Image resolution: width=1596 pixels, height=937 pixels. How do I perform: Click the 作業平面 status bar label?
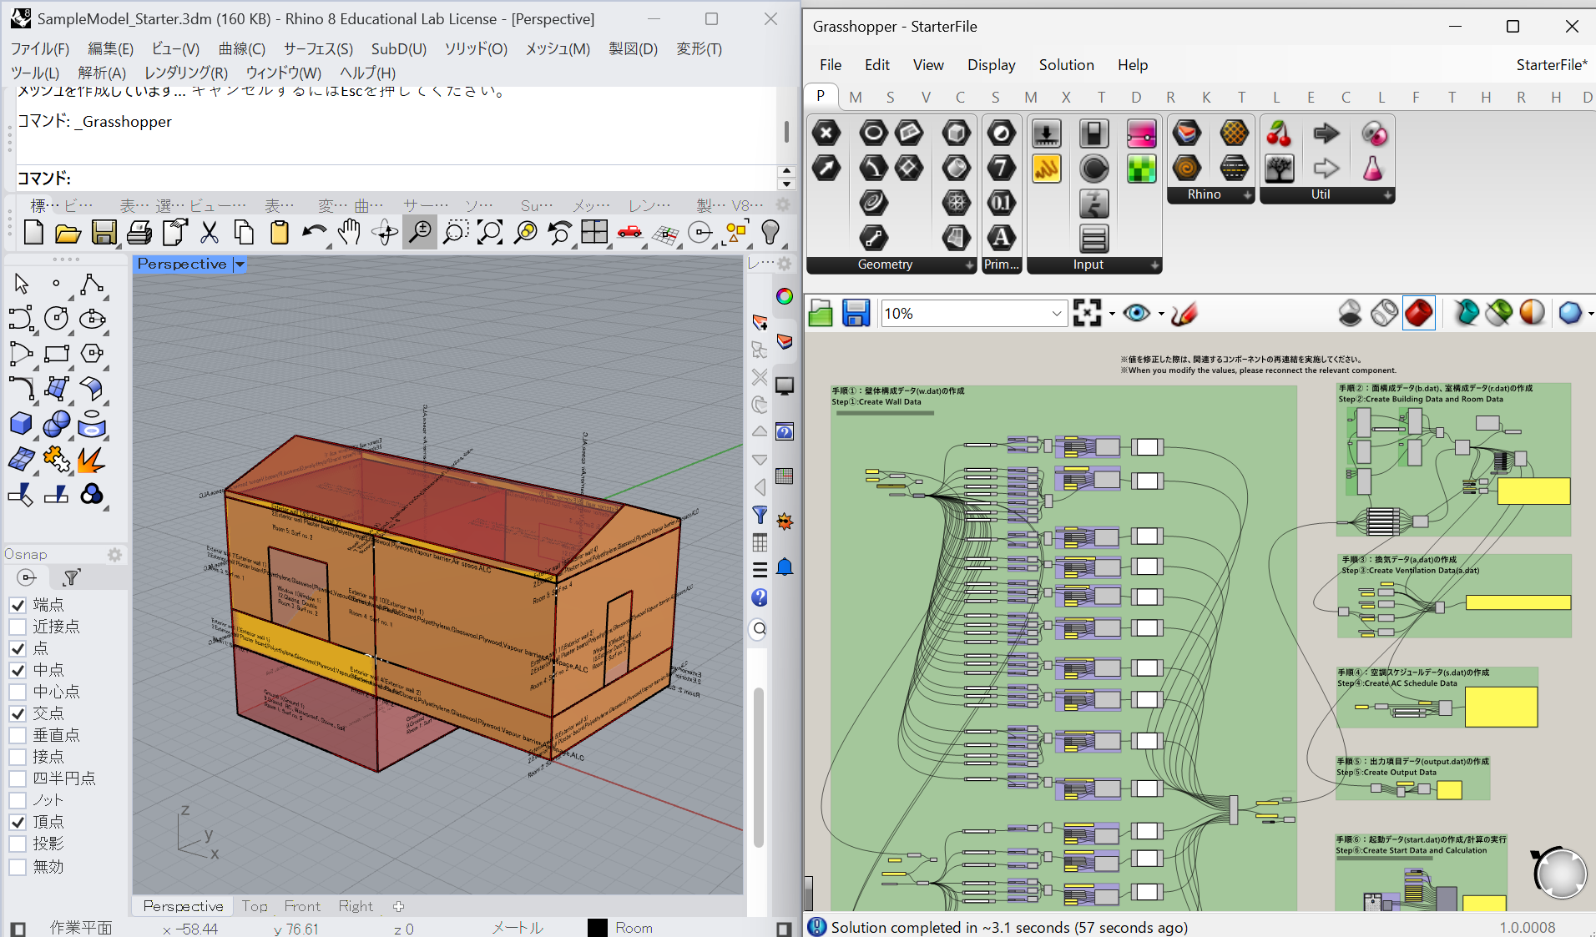pos(81,928)
